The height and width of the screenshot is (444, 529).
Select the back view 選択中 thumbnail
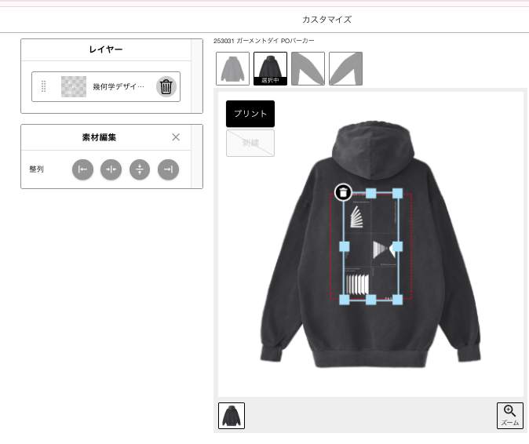click(270, 68)
